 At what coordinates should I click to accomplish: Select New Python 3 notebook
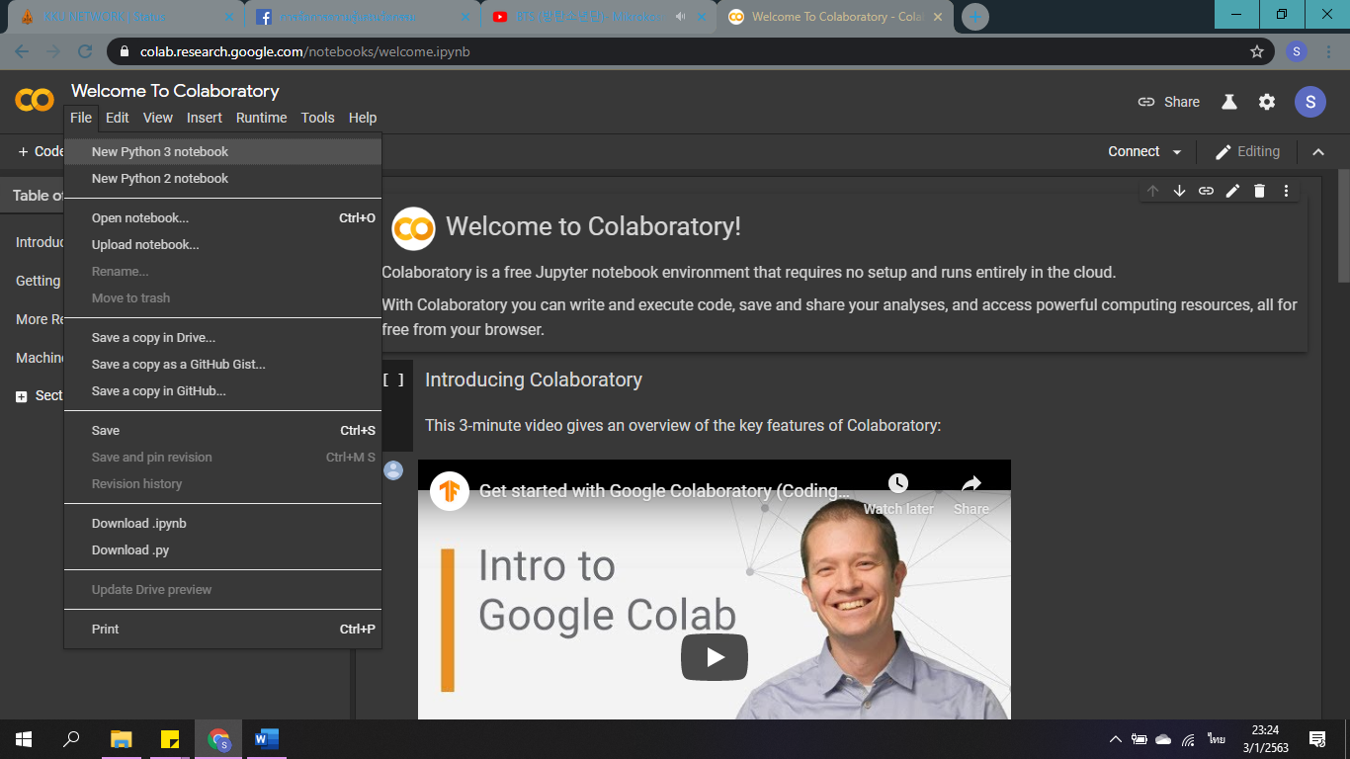click(222, 151)
